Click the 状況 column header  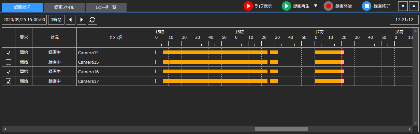click(55, 38)
